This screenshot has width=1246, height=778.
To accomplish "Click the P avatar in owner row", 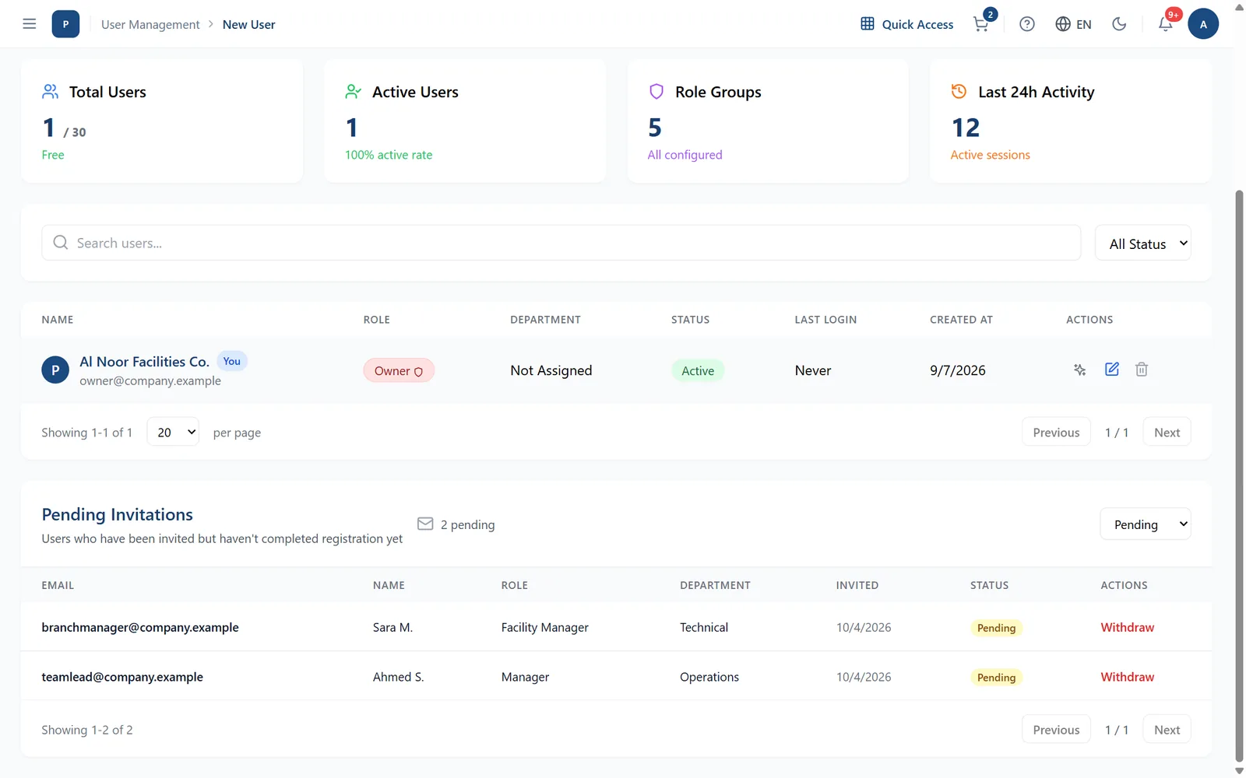I will 55,370.
